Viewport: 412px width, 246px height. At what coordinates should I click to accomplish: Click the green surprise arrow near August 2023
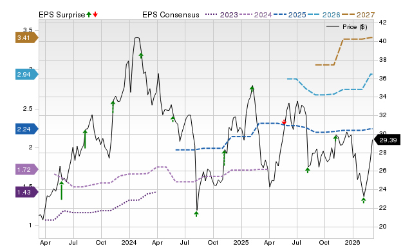point(85,139)
